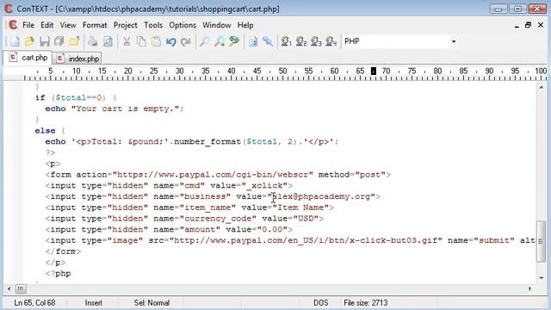
Task: Toggle stay-on-top pin icon
Action: [x=268, y=41]
